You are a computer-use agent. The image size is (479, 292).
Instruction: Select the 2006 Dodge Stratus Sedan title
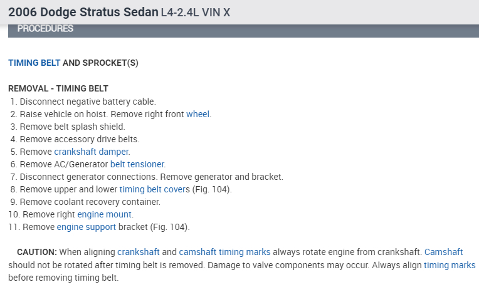pyautogui.click(x=83, y=12)
